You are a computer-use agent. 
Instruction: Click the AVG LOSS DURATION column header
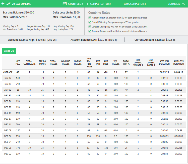click(x=178, y=62)
